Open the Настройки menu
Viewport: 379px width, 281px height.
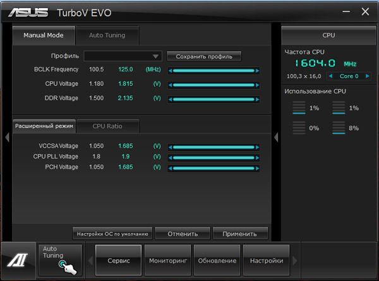267,260
